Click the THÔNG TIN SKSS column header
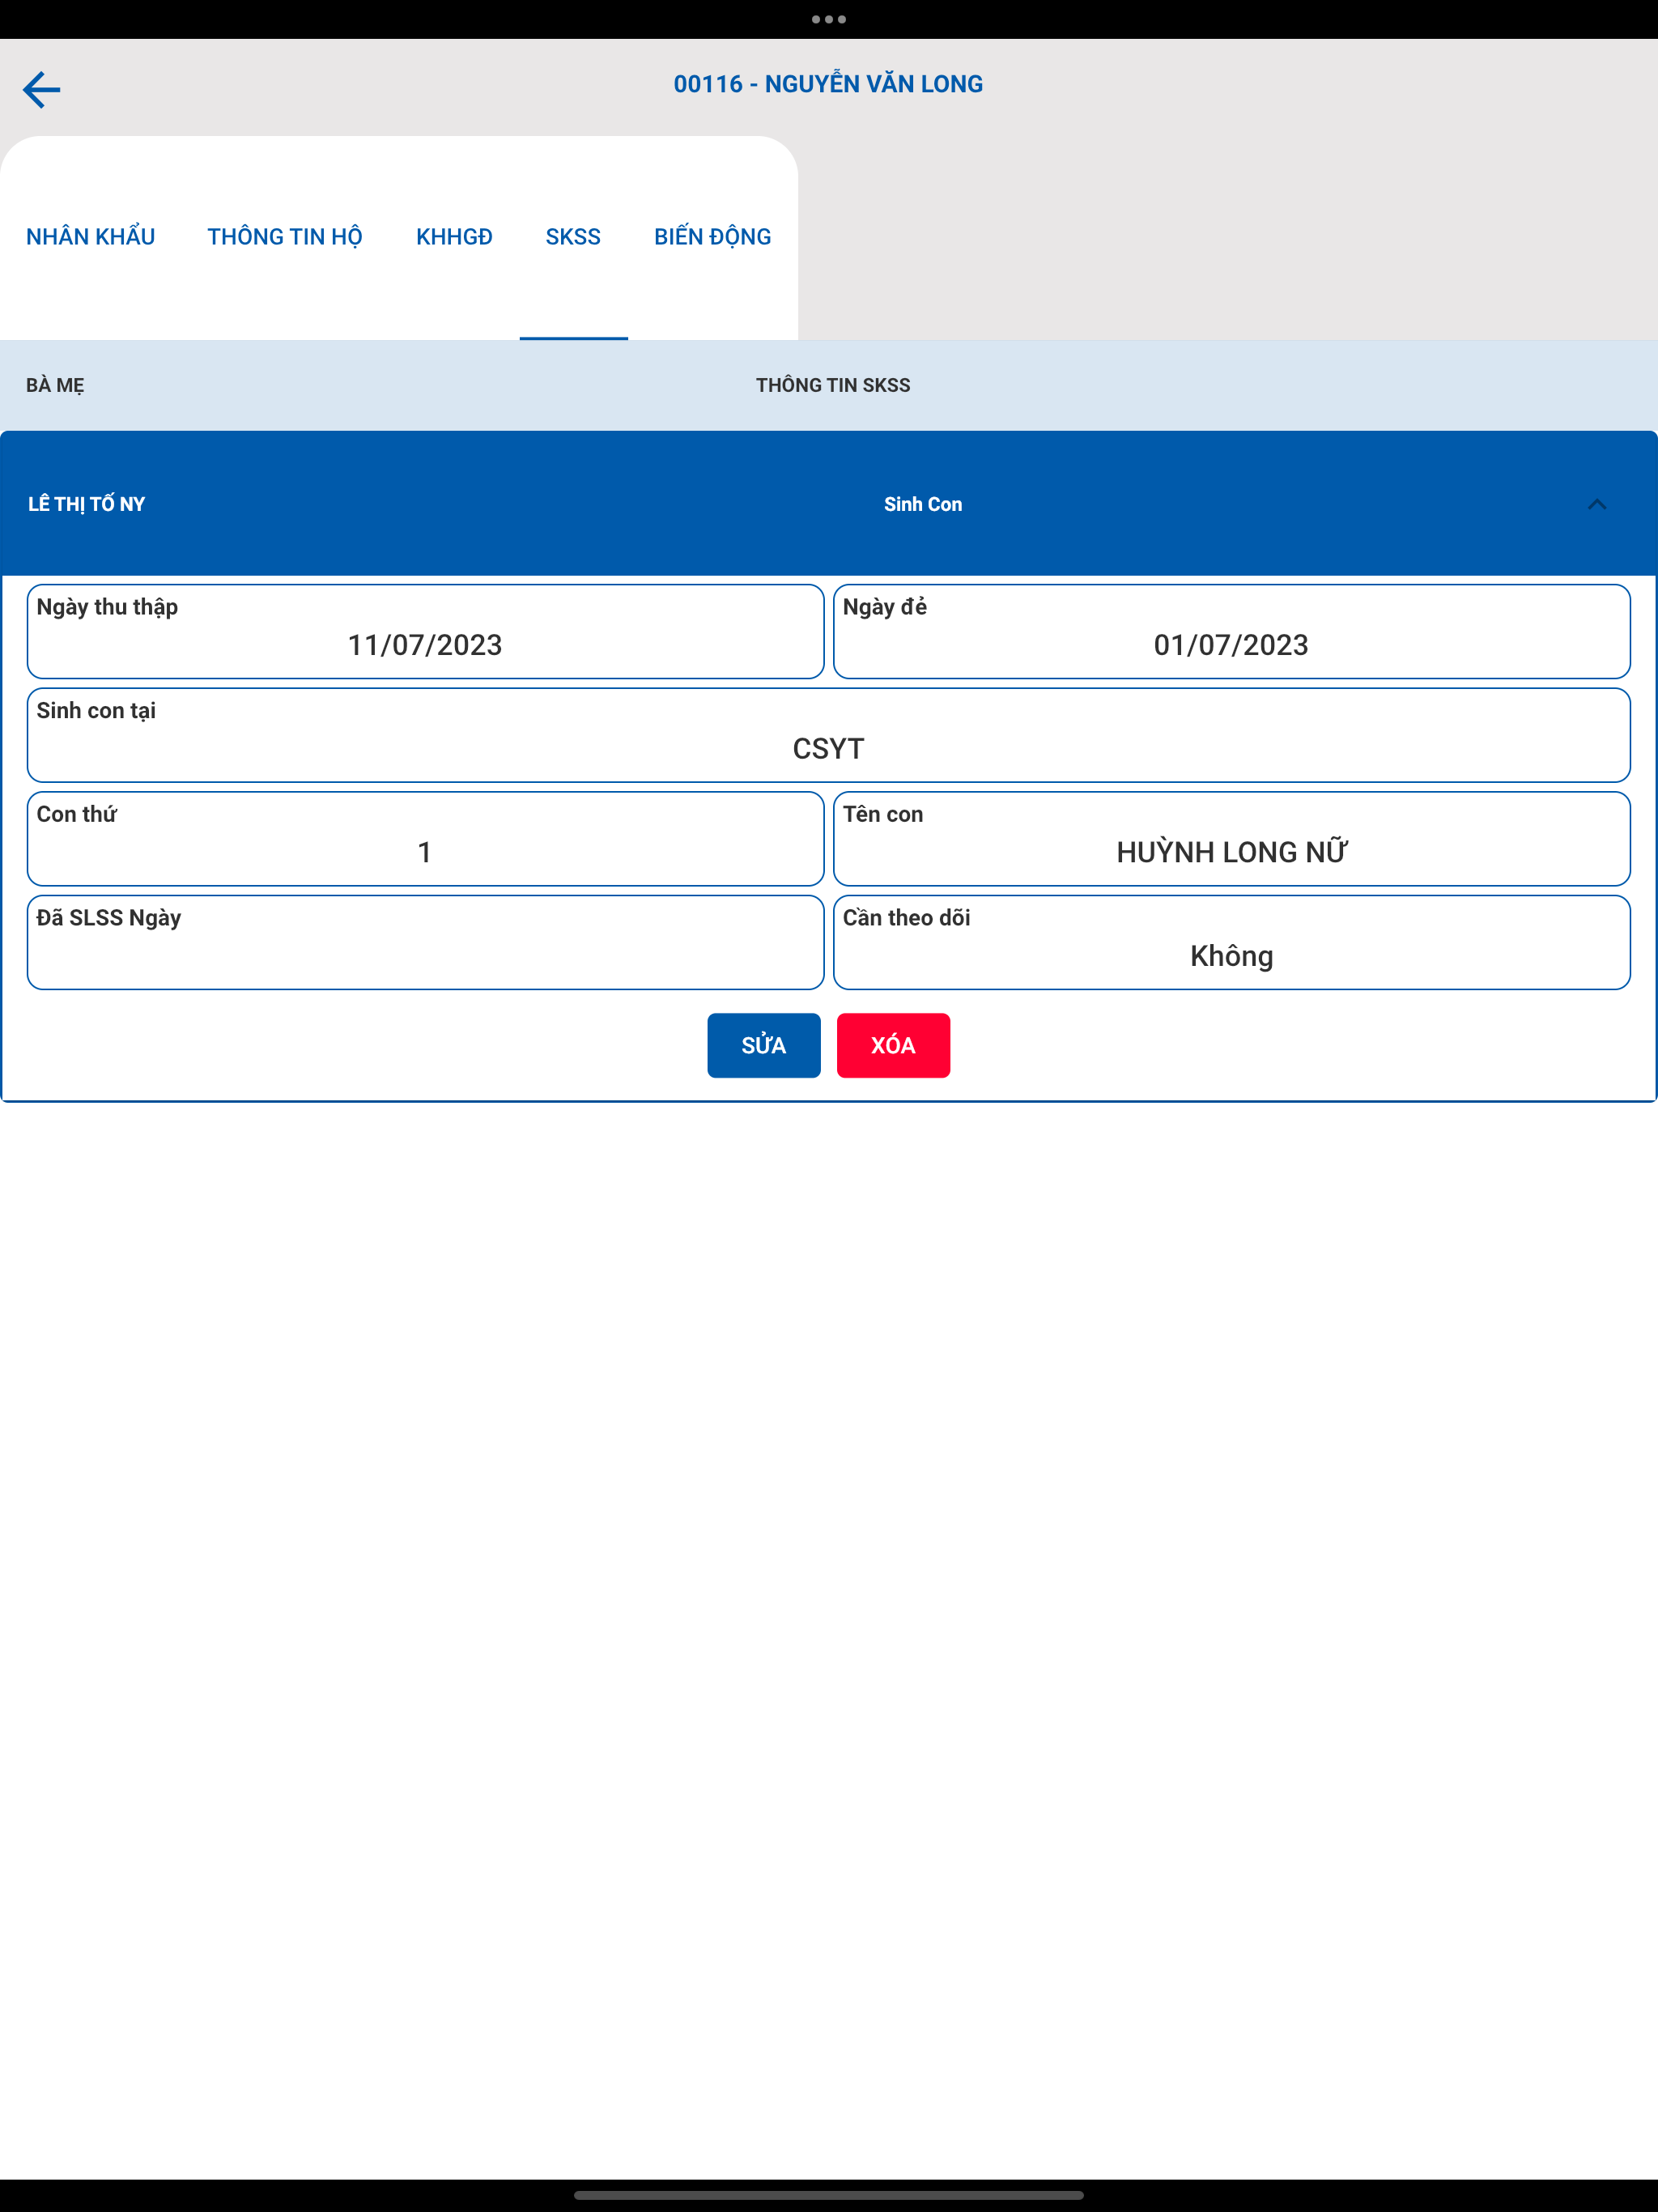Viewport: 1658px width, 2212px height. click(x=833, y=385)
